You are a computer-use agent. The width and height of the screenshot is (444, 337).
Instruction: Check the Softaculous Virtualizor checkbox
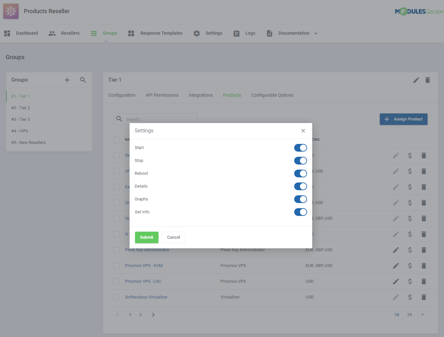pyautogui.click(x=117, y=297)
